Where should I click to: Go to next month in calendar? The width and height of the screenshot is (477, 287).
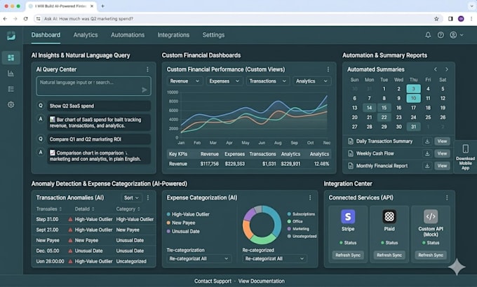[447, 69]
